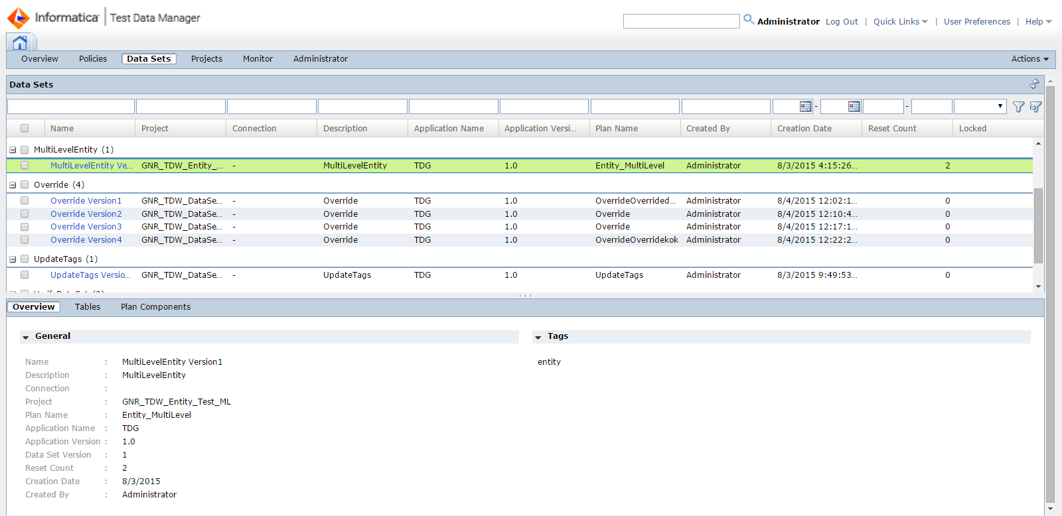The width and height of the screenshot is (1062, 516).
Task: Click the Plan Name filter field
Action: coord(635,107)
